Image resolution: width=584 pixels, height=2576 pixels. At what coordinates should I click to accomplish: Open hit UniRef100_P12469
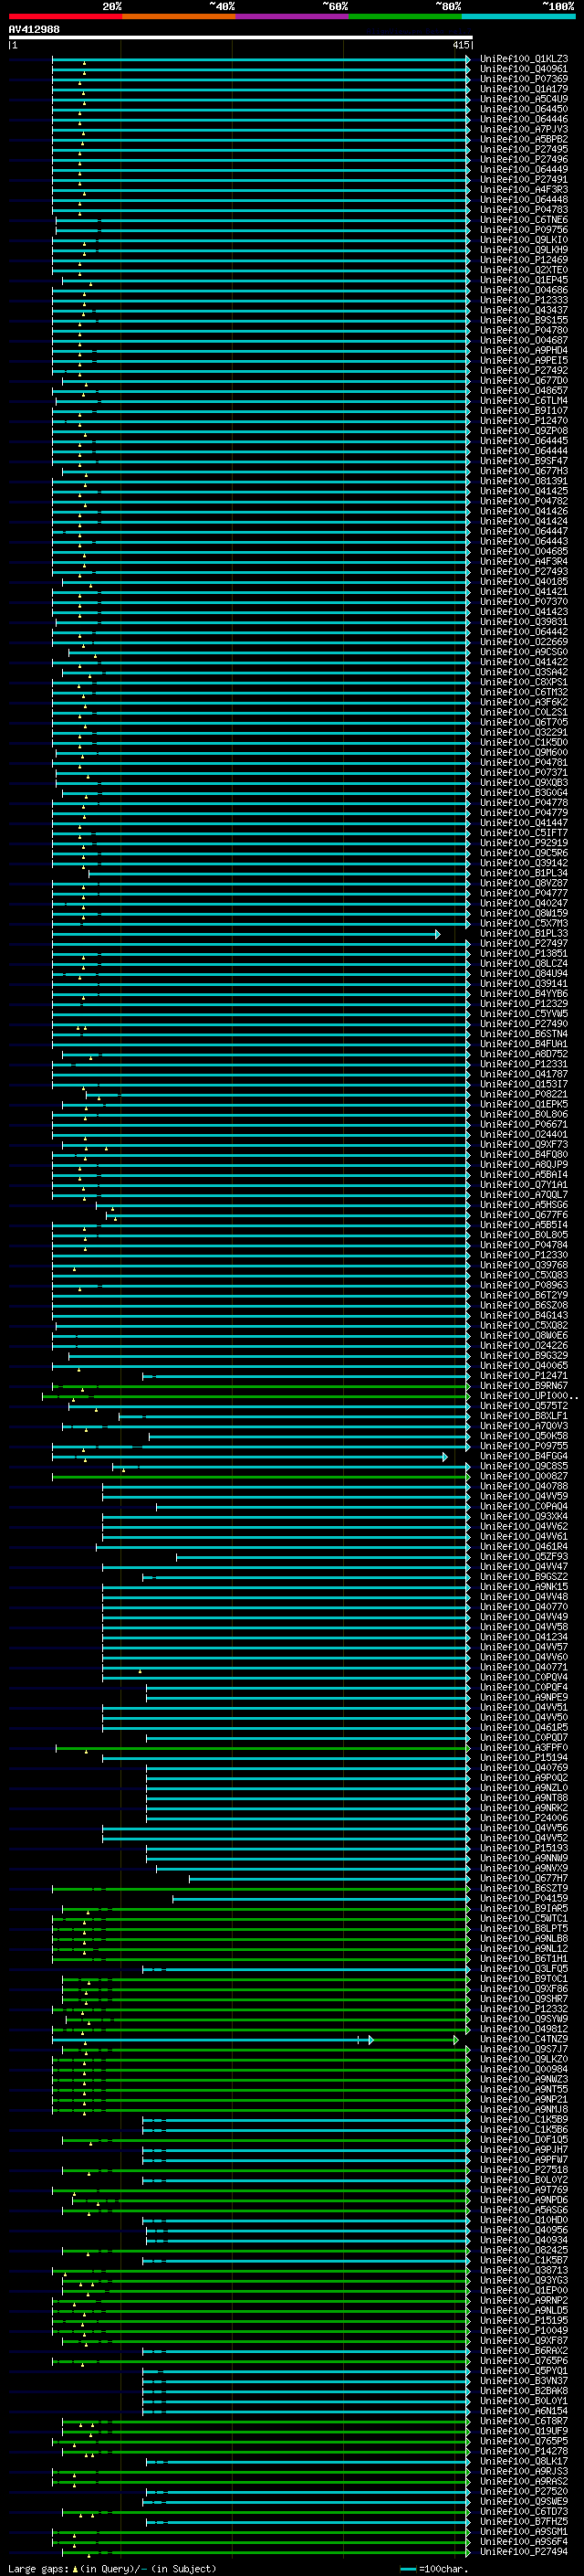click(x=524, y=260)
